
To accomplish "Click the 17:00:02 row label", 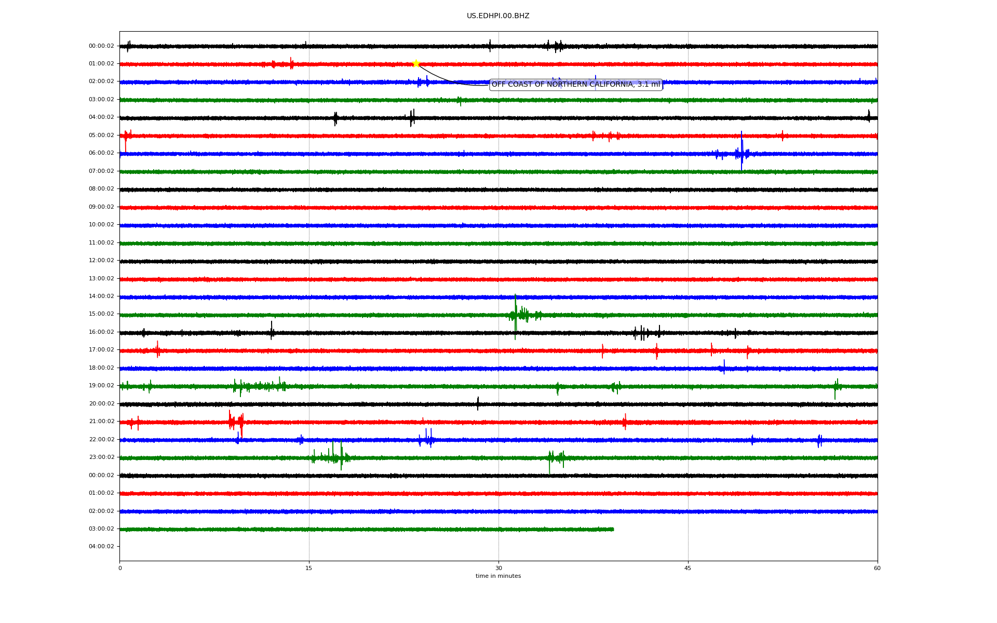I will pyautogui.click(x=101, y=350).
